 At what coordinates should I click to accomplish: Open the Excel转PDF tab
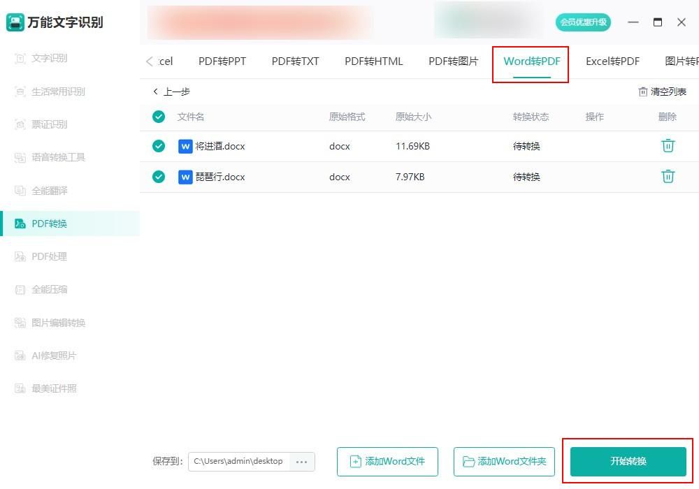click(x=612, y=61)
